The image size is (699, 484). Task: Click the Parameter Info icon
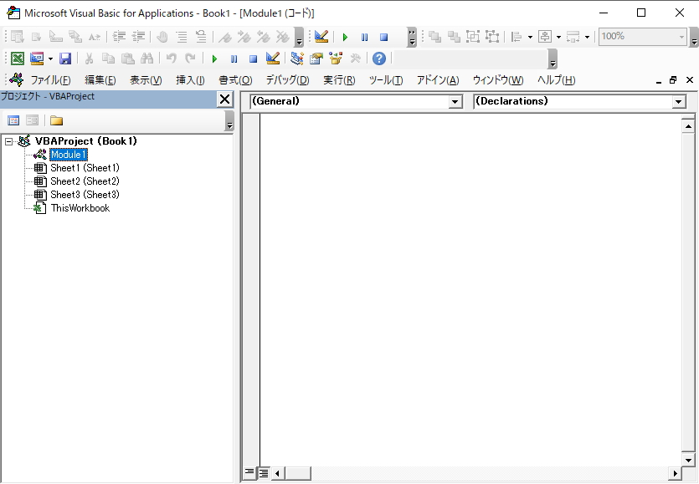pyautogui.click(x=75, y=37)
